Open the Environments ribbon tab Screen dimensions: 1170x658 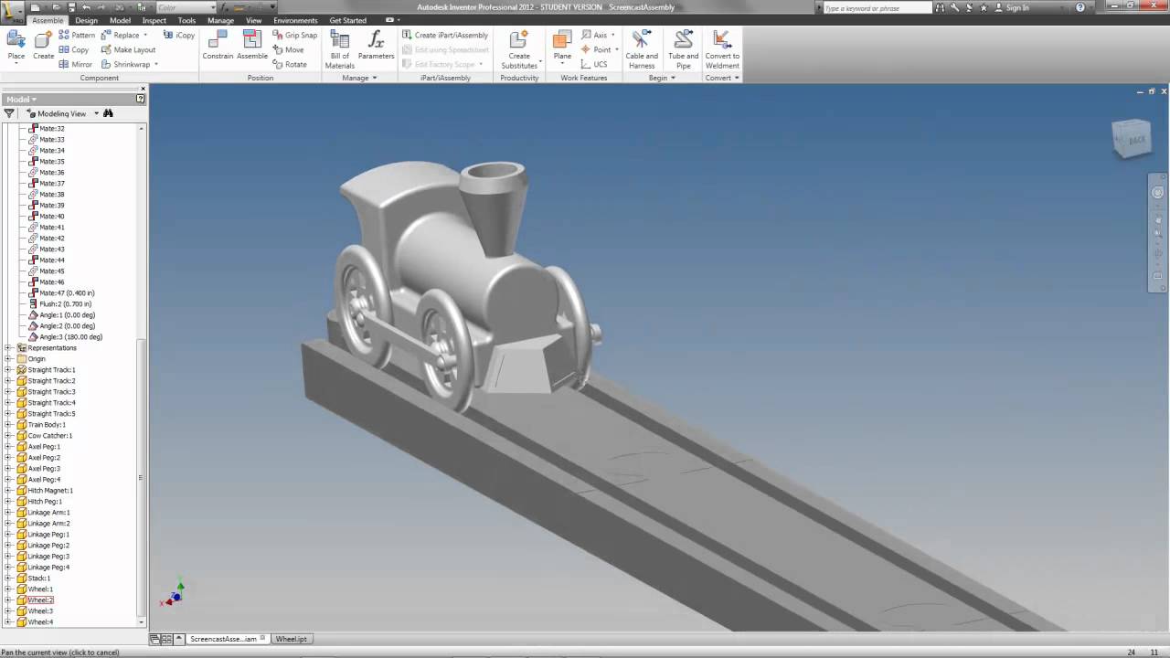pos(295,20)
